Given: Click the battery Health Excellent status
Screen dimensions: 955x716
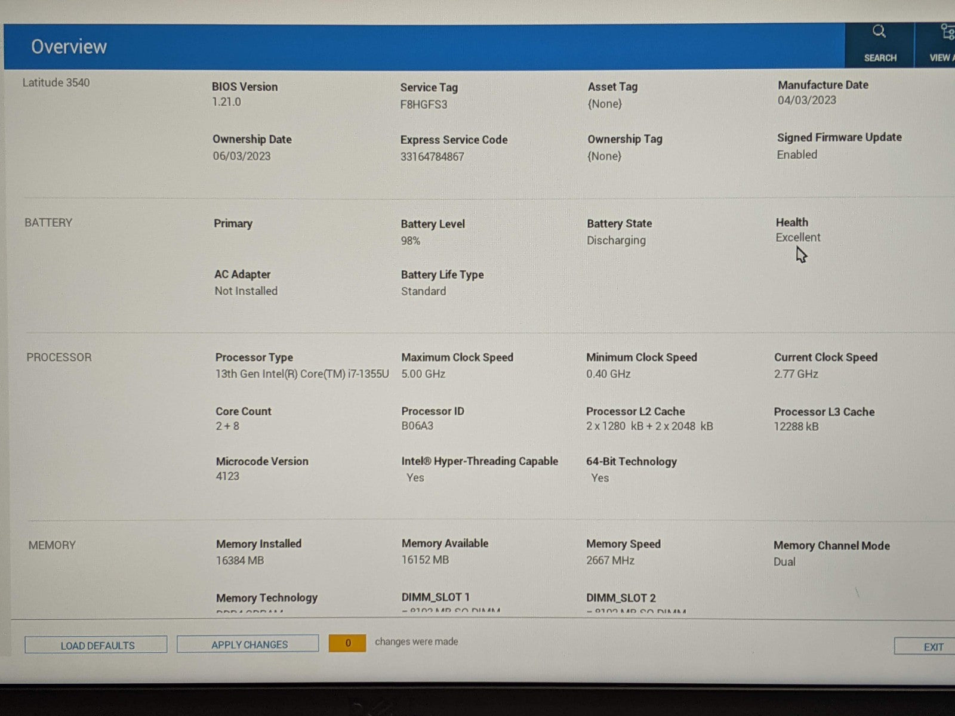Looking at the screenshot, I should tap(797, 237).
